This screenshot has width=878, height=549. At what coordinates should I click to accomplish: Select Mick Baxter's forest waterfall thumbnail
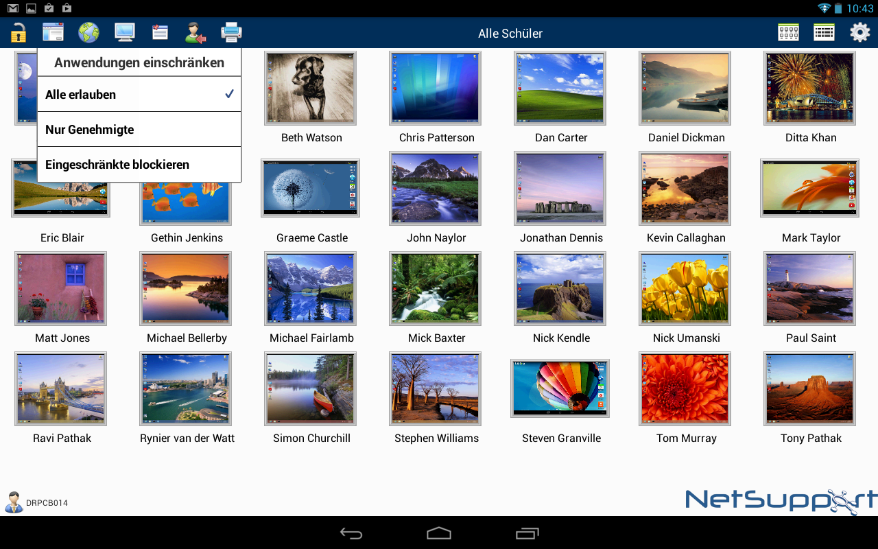click(x=435, y=288)
